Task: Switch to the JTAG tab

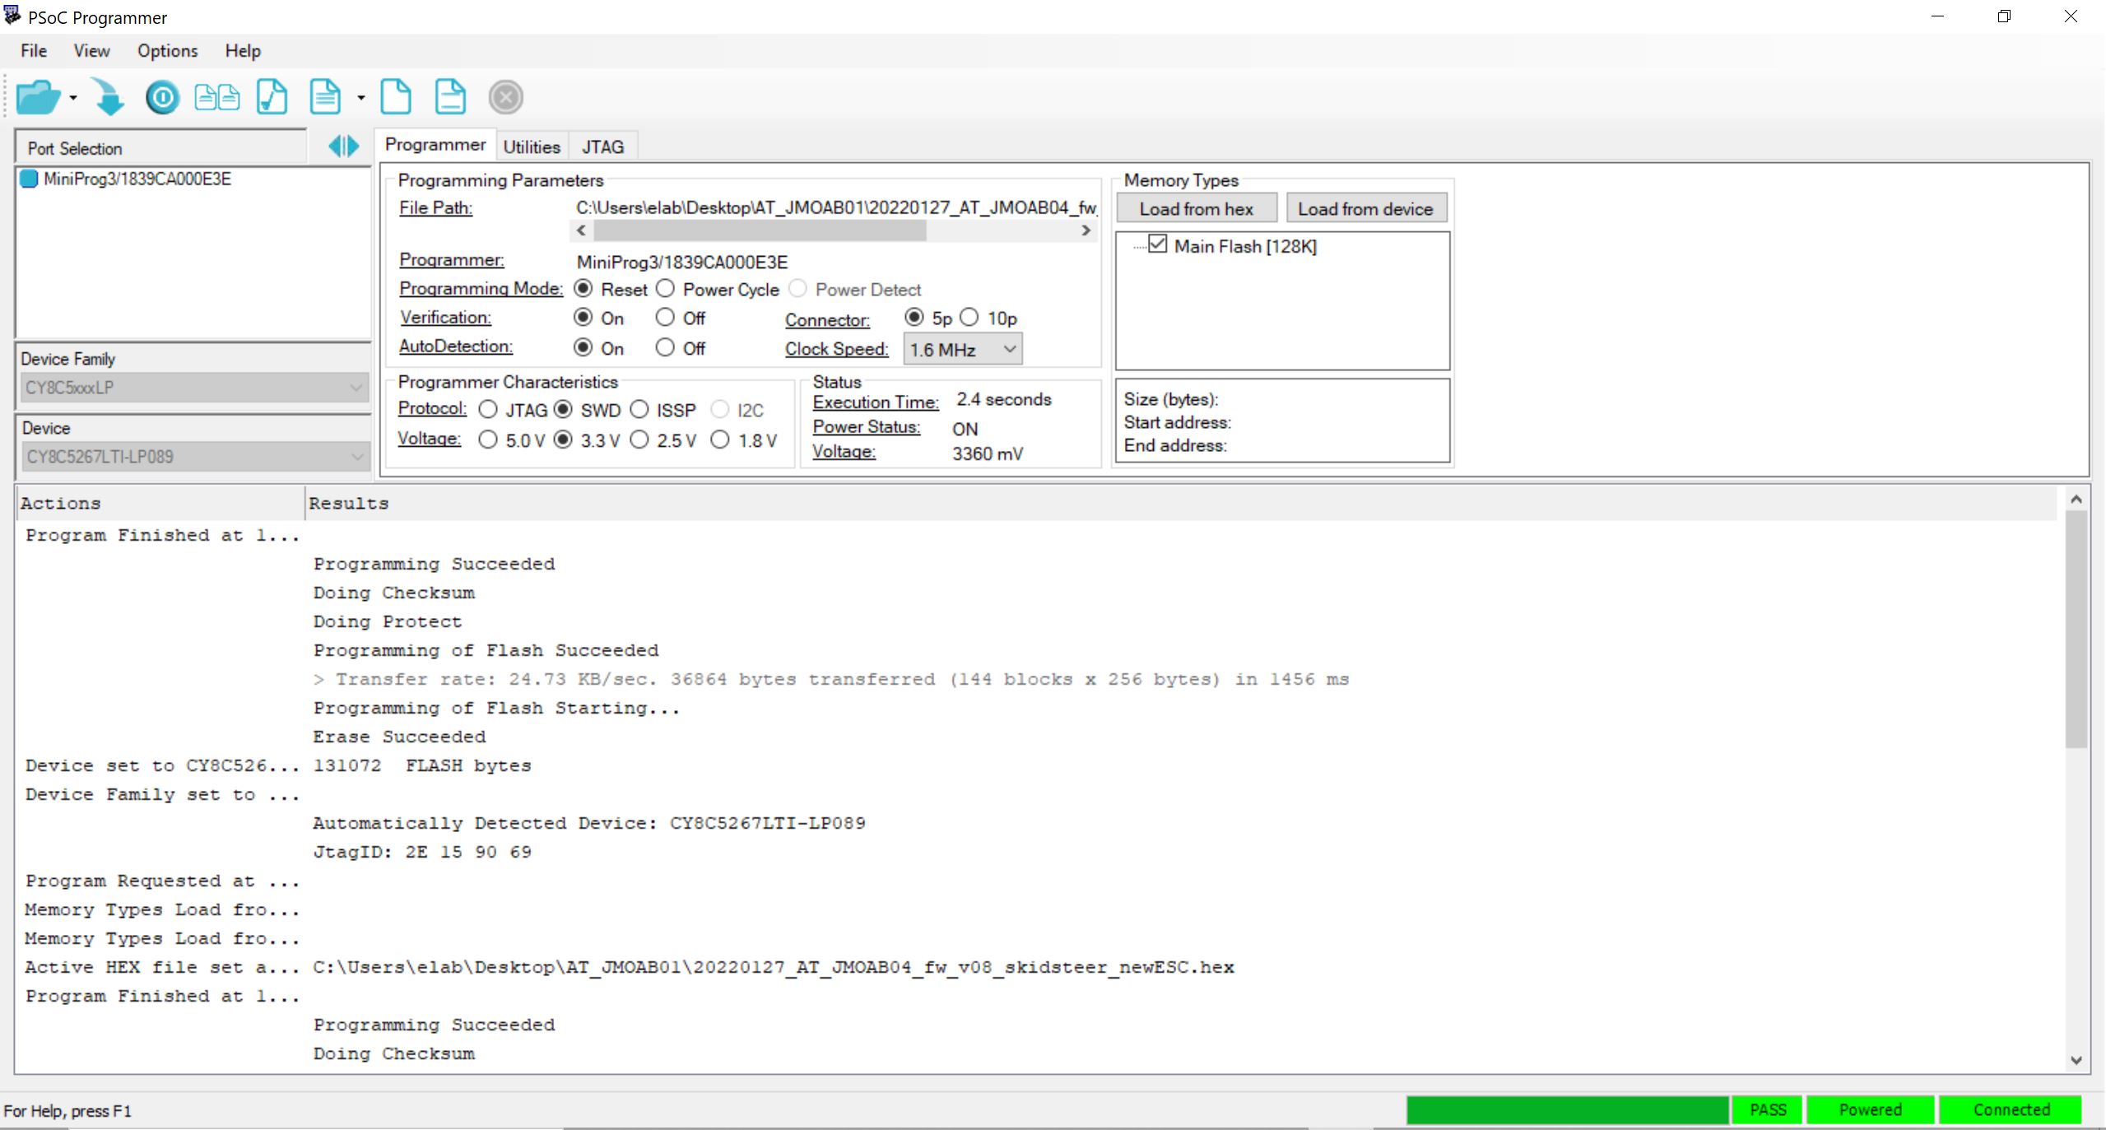Action: [602, 146]
